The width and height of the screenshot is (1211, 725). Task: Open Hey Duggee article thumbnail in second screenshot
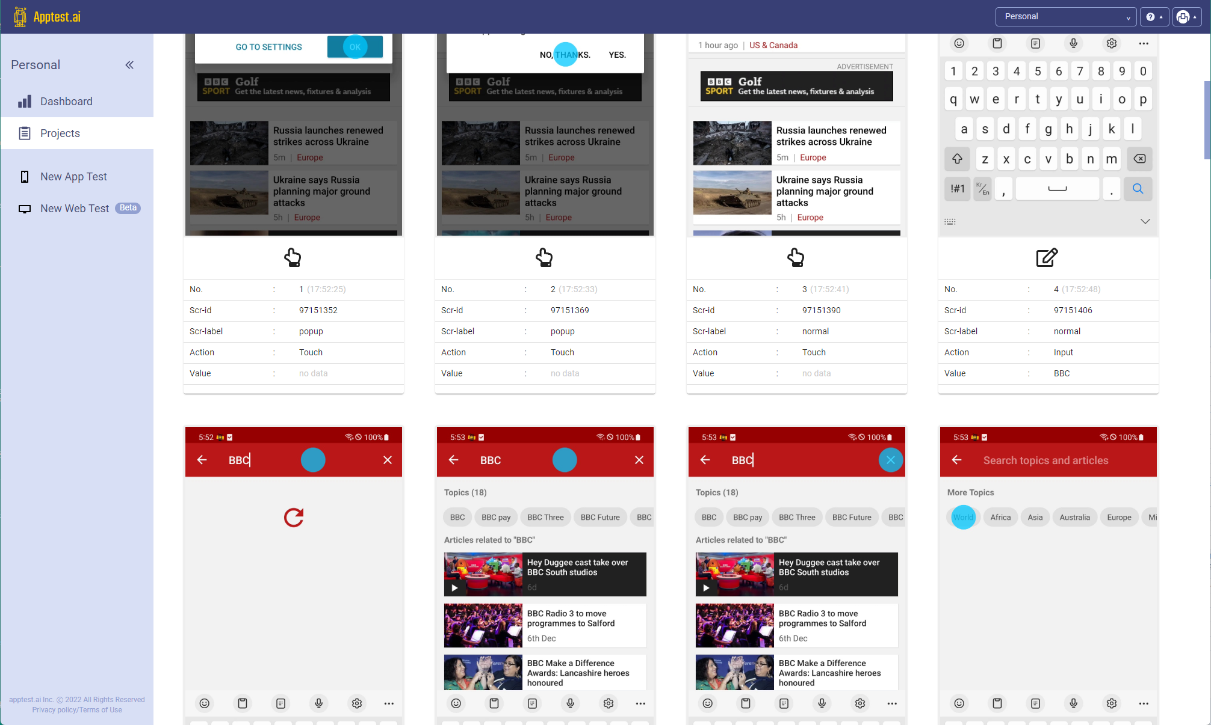(483, 574)
